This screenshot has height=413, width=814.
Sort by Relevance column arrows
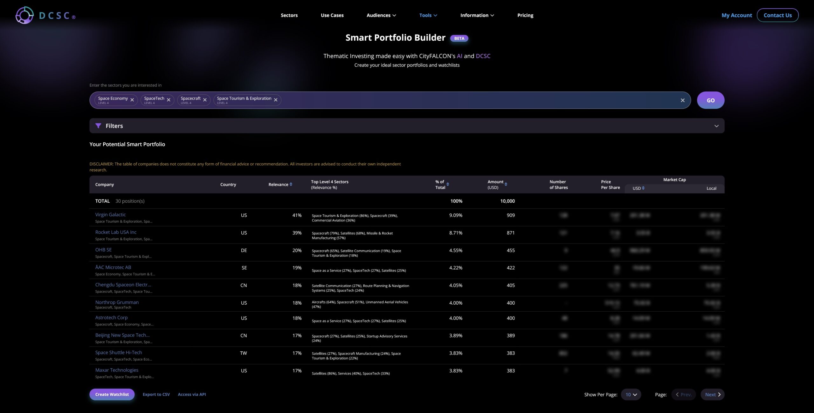[291, 184]
